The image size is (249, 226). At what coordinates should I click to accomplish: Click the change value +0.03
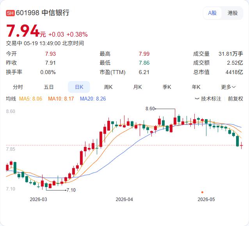(56, 34)
